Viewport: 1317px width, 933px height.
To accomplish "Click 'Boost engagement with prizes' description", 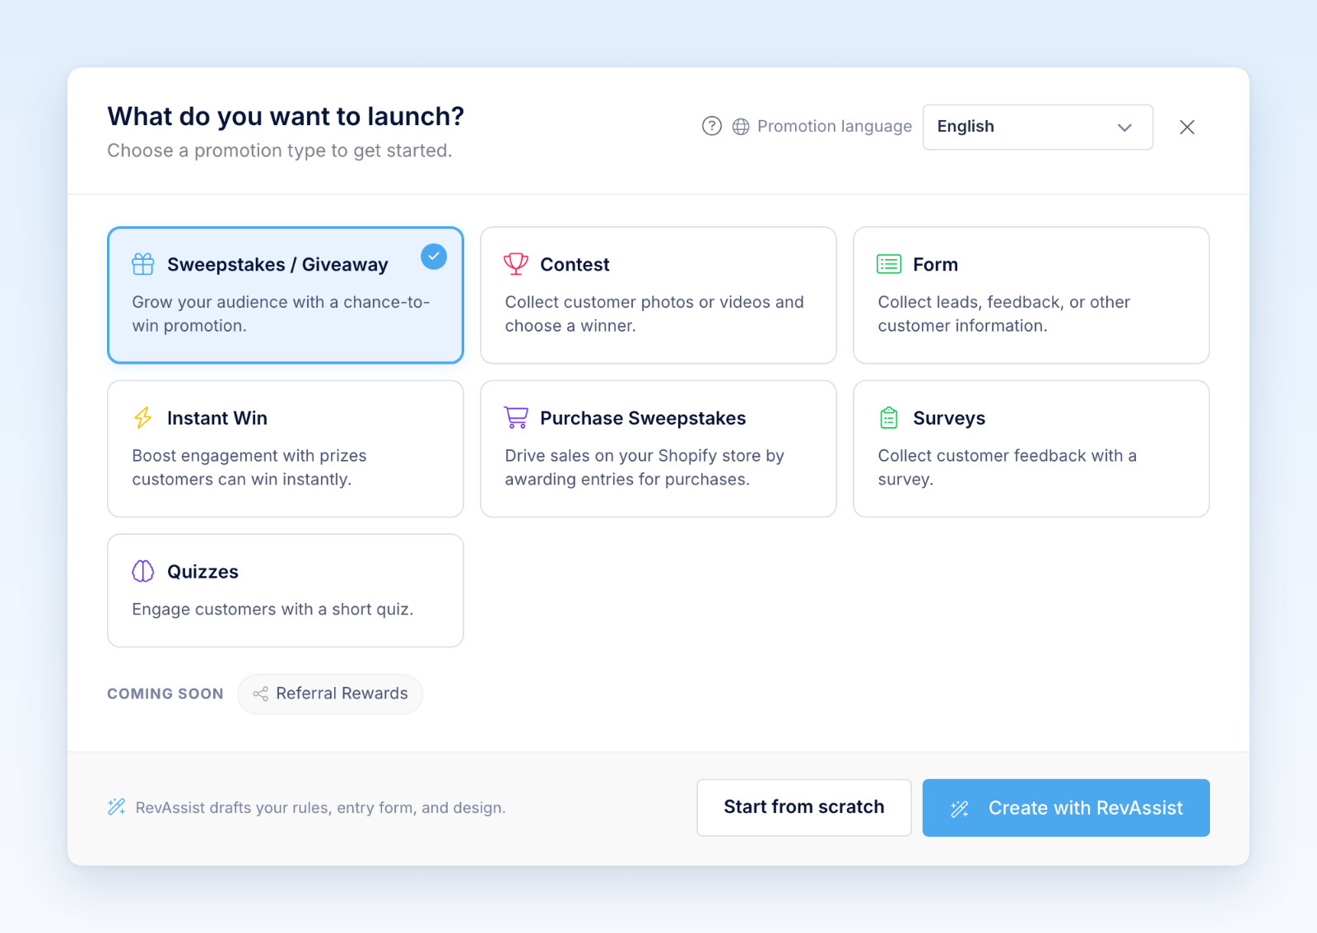I will pyautogui.click(x=249, y=467).
